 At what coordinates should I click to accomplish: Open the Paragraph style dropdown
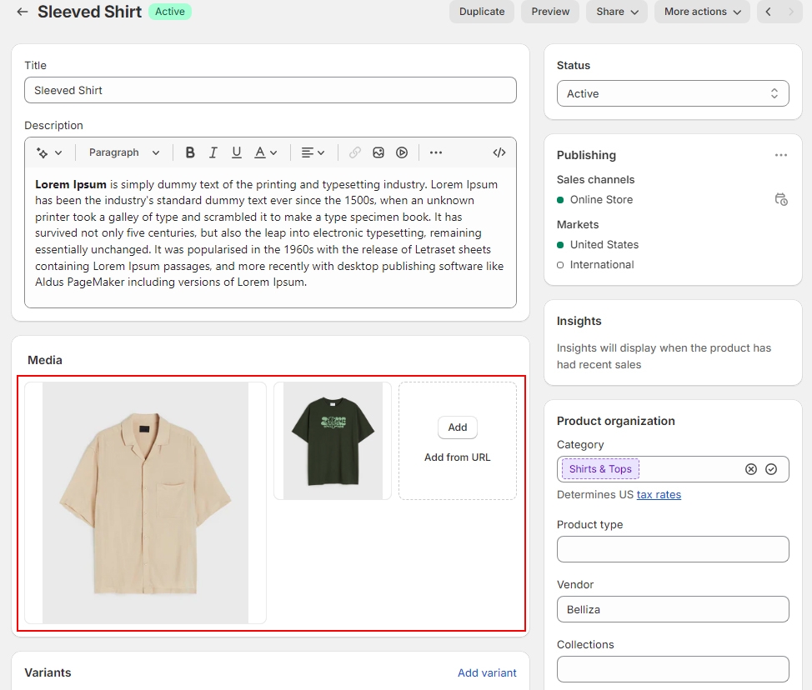click(124, 152)
